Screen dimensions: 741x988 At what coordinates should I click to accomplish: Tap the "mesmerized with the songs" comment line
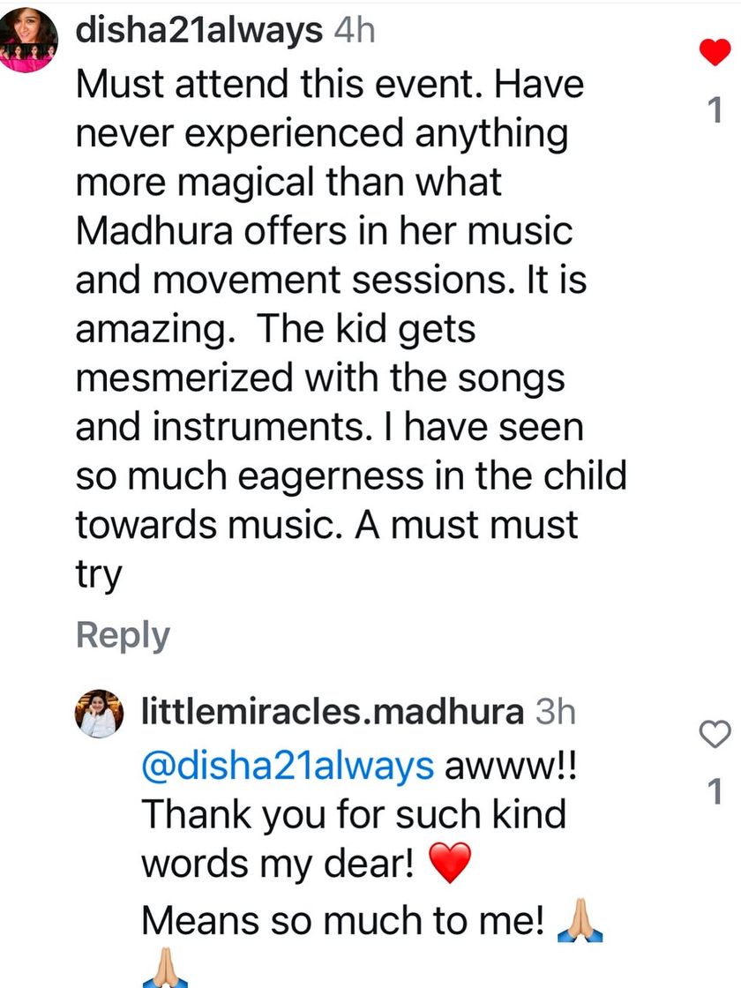point(319,378)
